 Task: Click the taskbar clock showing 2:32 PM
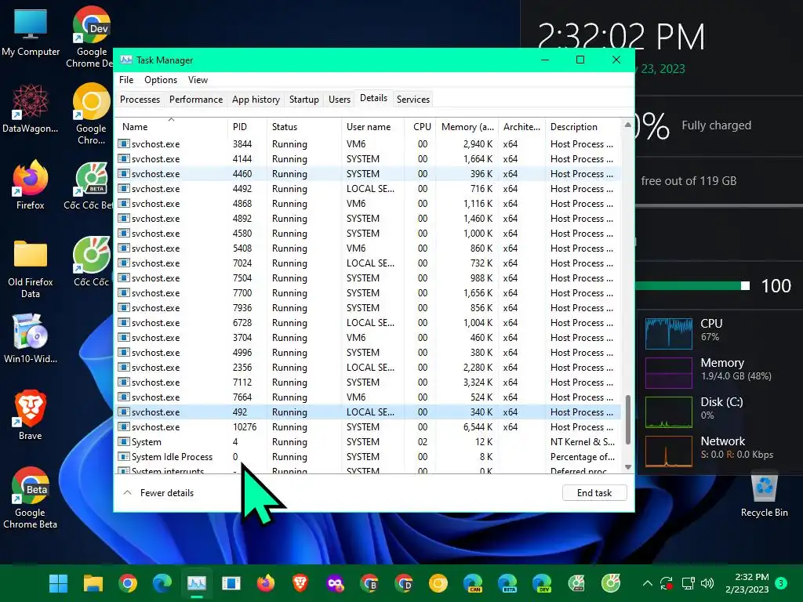[747, 583]
